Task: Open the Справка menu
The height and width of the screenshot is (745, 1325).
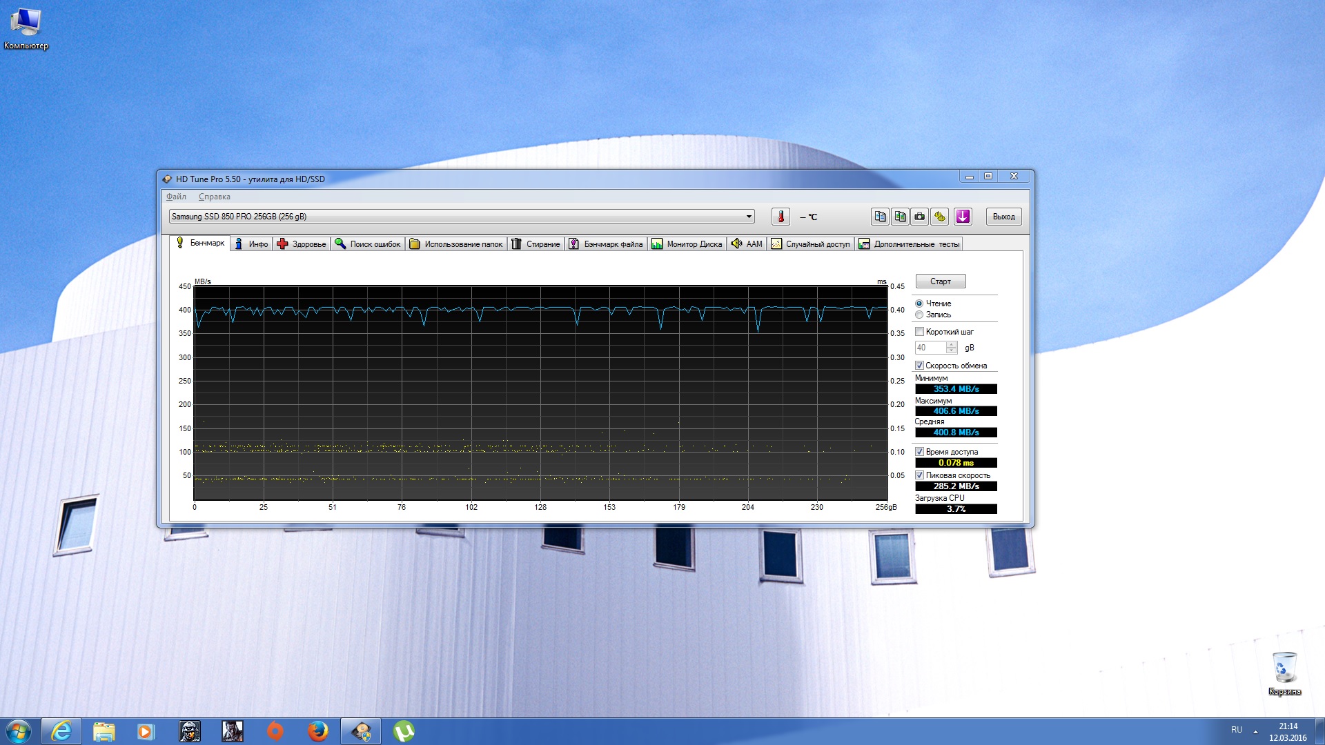Action: [x=214, y=197]
